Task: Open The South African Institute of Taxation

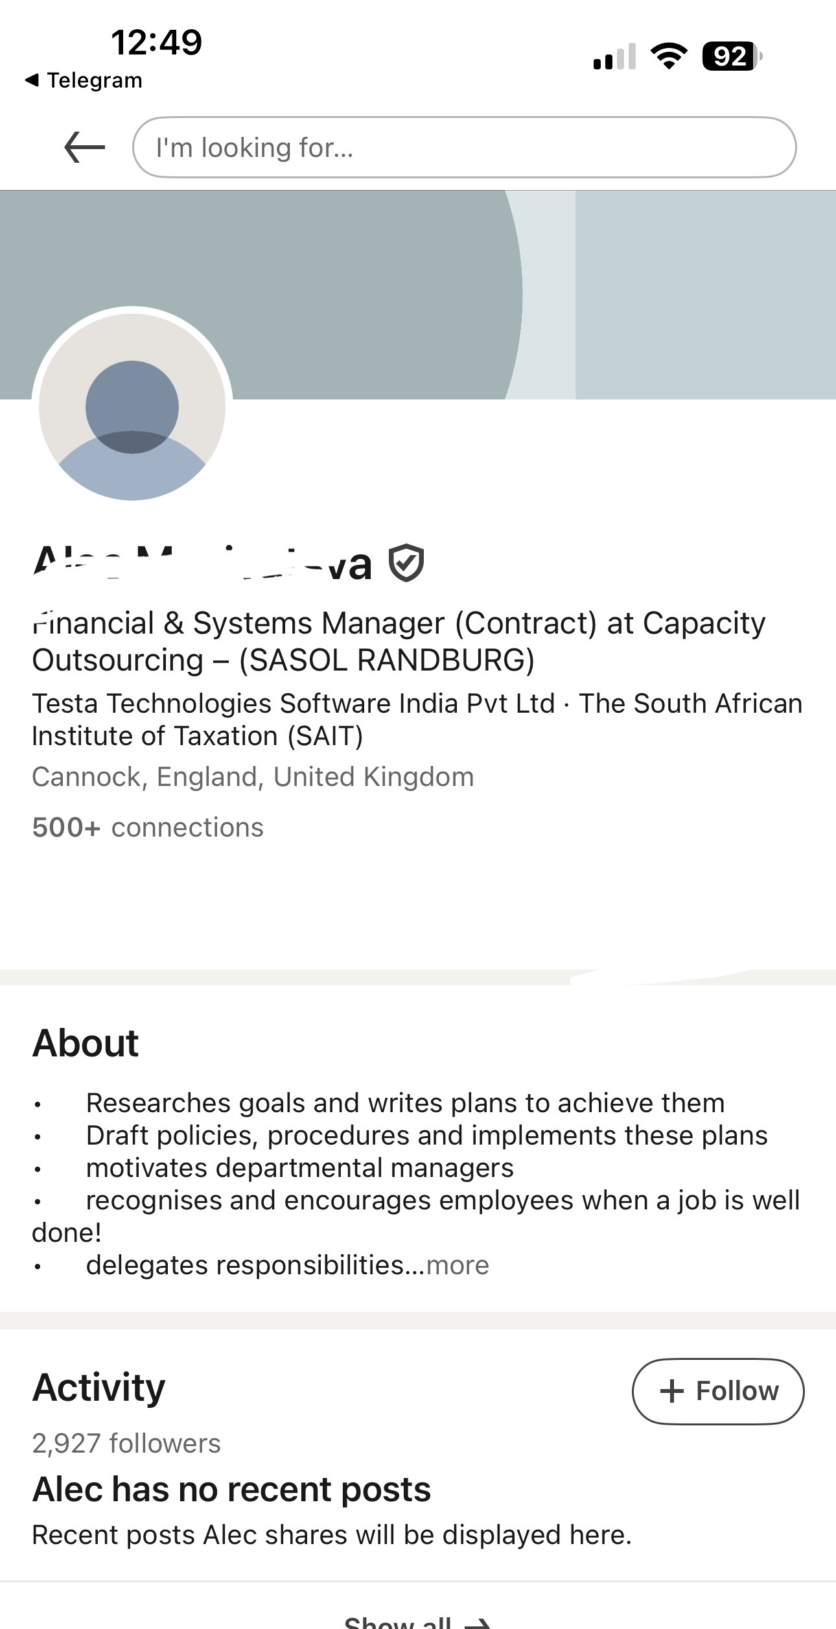Action: pyautogui.click(x=417, y=720)
